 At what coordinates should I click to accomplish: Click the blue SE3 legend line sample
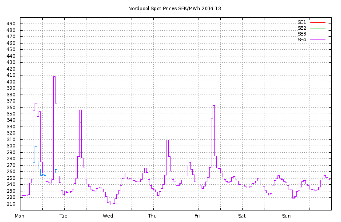pos(318,34)
